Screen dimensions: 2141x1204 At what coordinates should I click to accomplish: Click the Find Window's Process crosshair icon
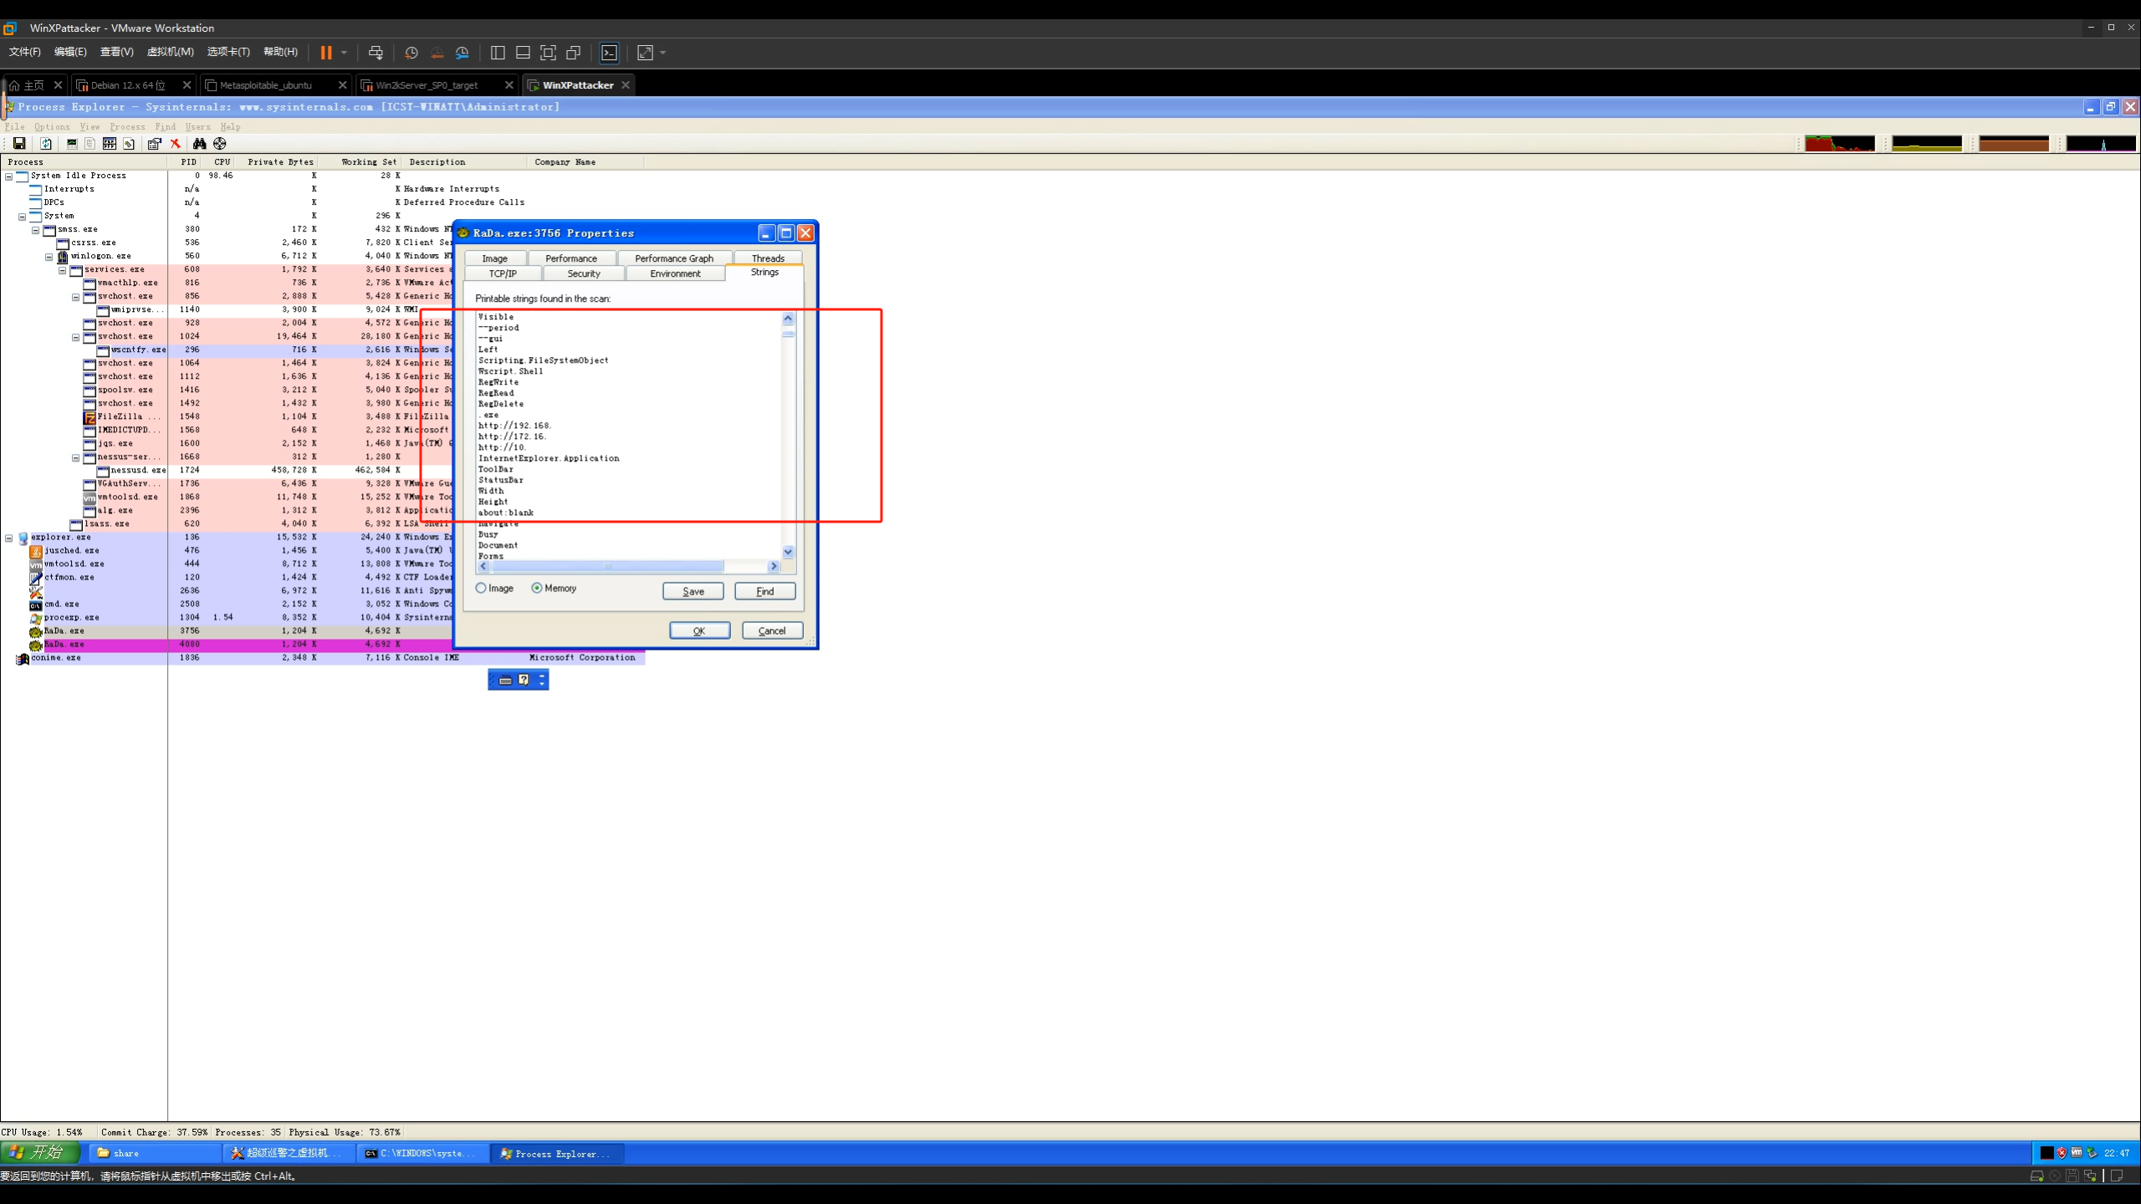[x=220, y=144]
